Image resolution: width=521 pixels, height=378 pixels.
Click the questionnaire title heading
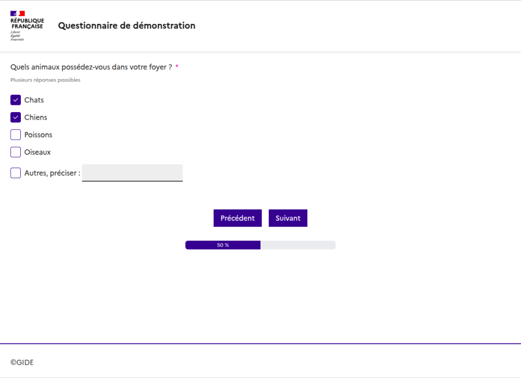[x=126, y=25]
